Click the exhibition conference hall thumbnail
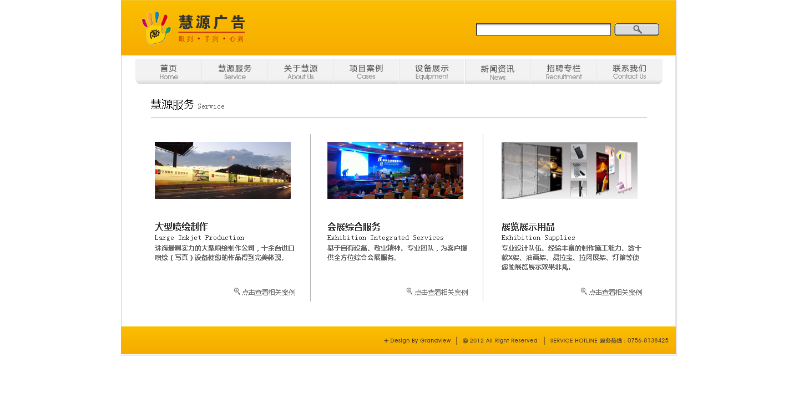 click(395, 170)
